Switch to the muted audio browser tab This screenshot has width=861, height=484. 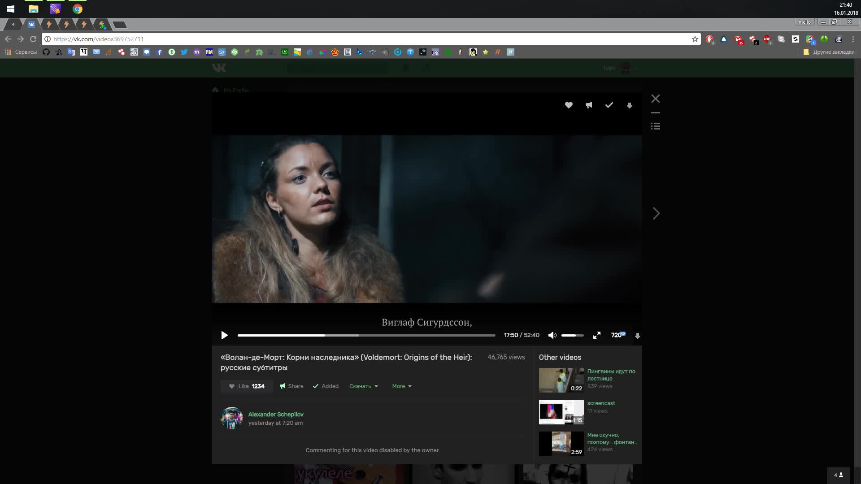pos(14,25)
